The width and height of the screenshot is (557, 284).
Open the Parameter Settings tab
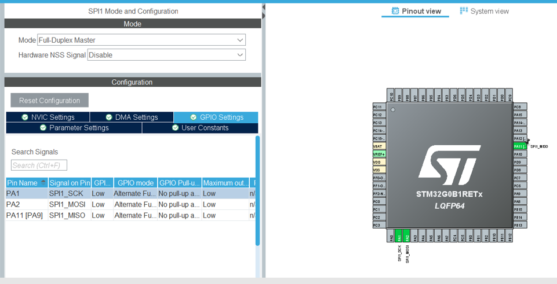(74, 128)
